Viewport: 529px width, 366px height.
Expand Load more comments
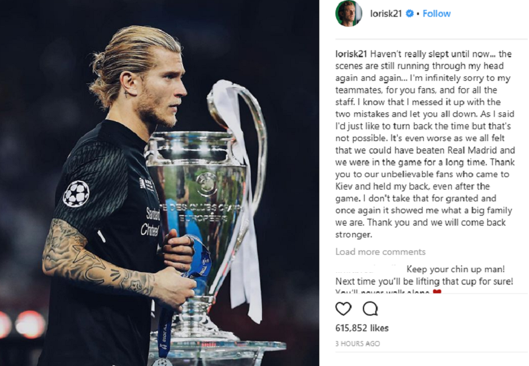(380, 252)
